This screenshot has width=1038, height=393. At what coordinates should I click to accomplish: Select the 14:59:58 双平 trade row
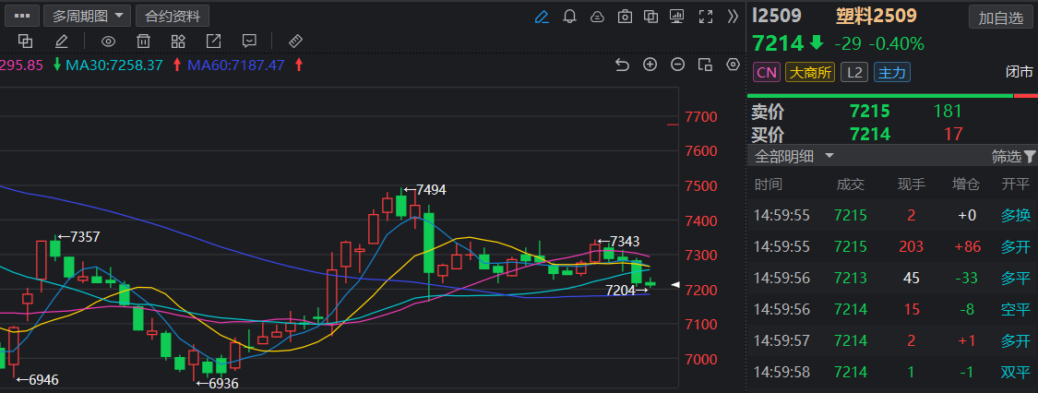pyautogui.click(x=892, y=372)
